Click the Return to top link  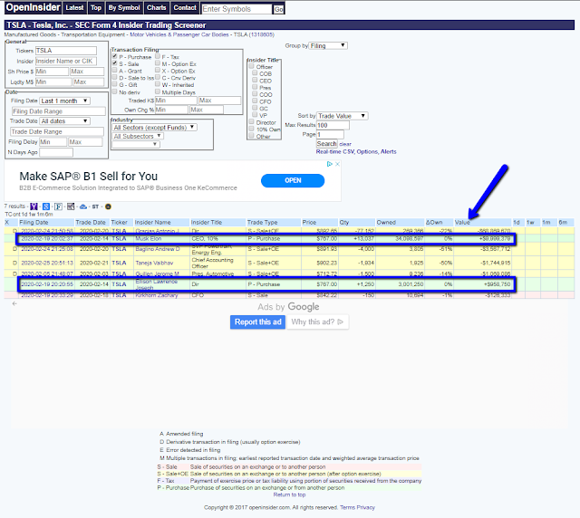[289, 494]
